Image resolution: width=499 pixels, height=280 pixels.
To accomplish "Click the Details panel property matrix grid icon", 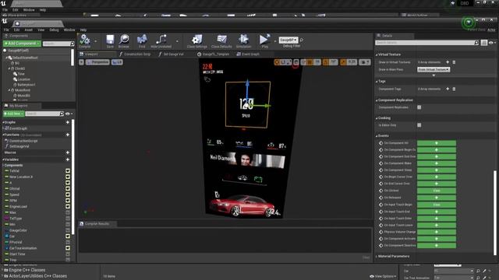I will click(x=483, y=43).
